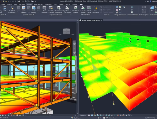Open the Collaborate ribbon tab
The width and height of the screenshot is (157, 119).
48,4
